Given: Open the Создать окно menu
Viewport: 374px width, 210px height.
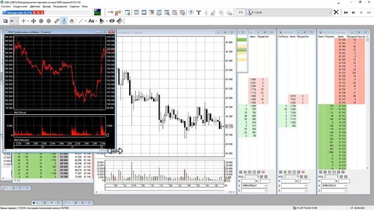Looking at the screenshot, I should 20,6.
